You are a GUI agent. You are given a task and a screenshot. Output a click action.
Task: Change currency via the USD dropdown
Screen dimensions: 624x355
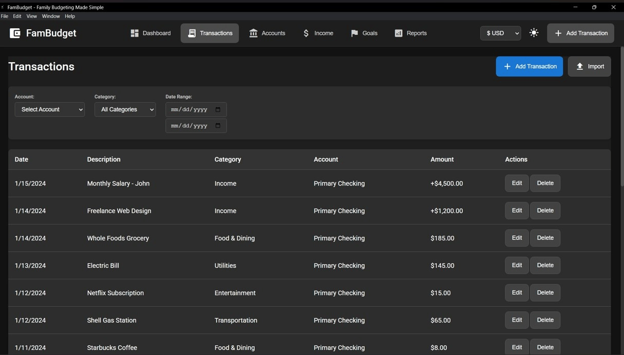click(x=500, y=33)
